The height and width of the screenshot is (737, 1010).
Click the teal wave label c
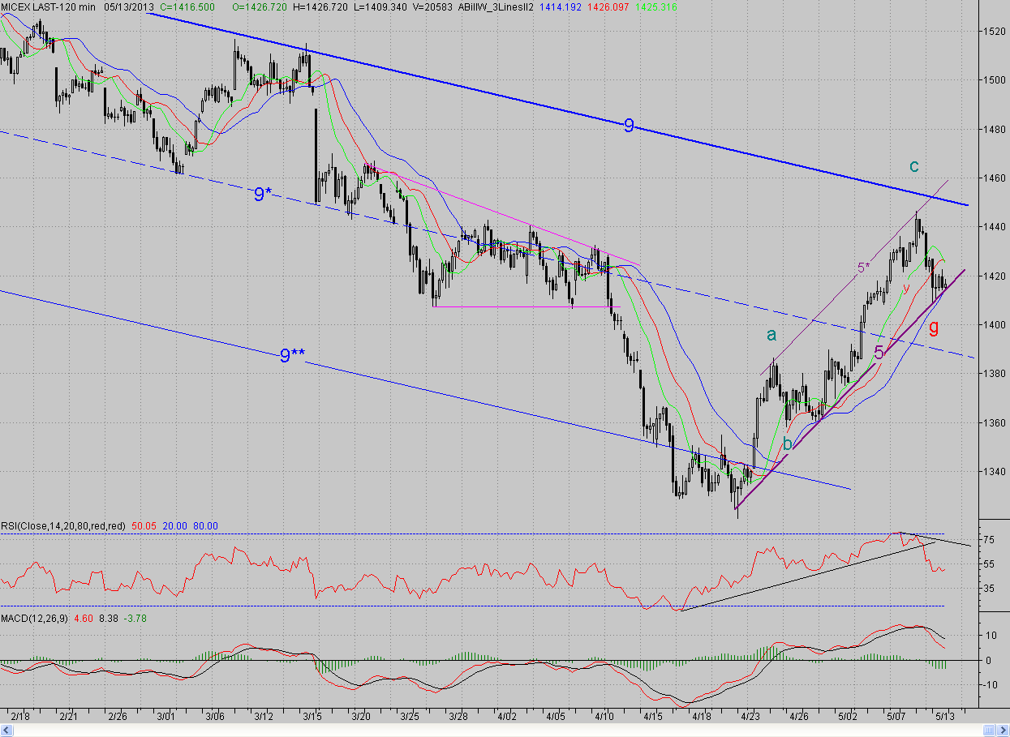(x=913, y=166)
